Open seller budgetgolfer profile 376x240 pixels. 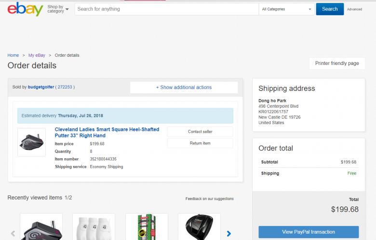(x=41, y=87)
